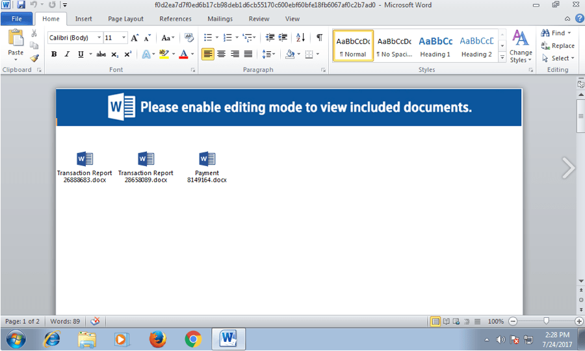Click the red font color button

[x=183, y=54]
